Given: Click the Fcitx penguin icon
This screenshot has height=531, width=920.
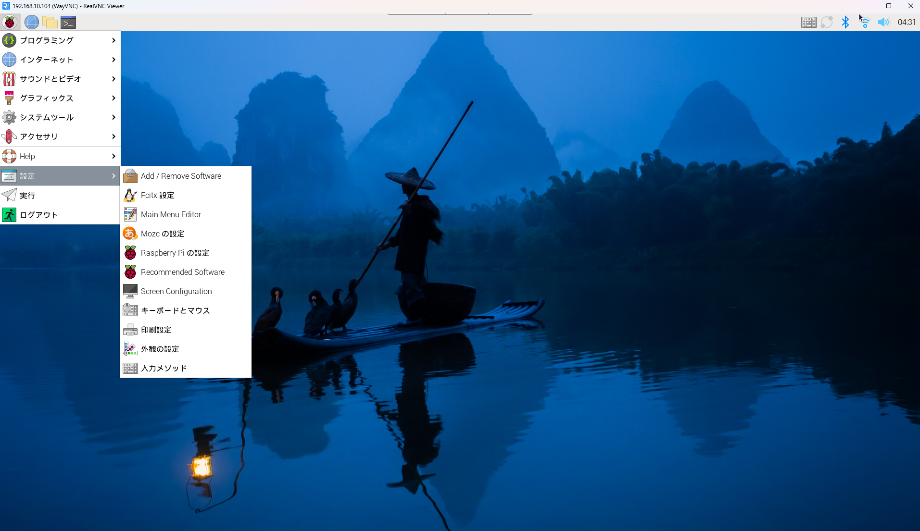Looking at the screenshot, I should point(130,195).
